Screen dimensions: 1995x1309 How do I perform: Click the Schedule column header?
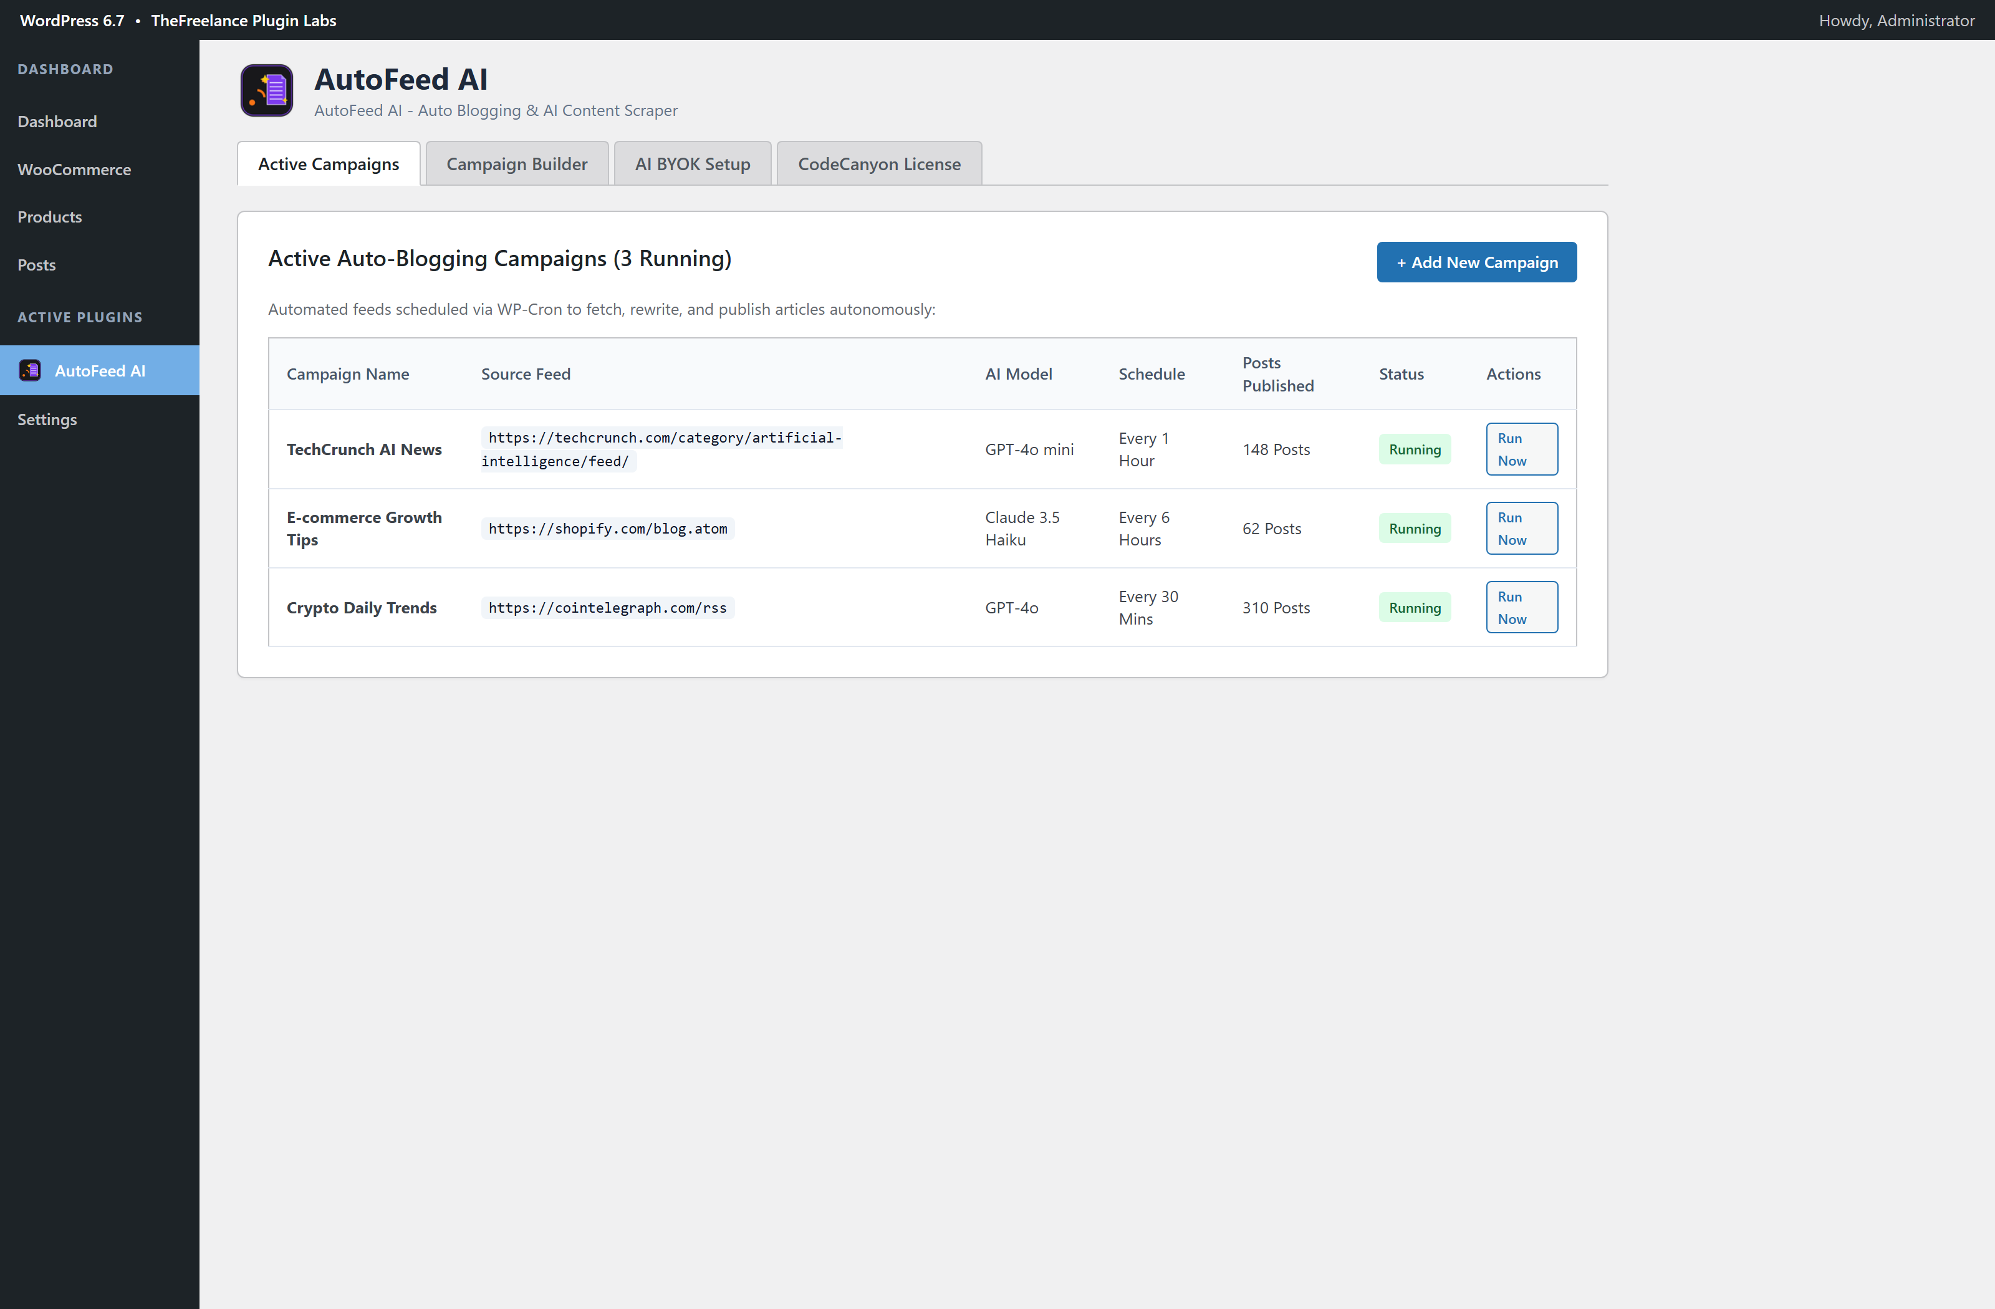pos(1151,374)
